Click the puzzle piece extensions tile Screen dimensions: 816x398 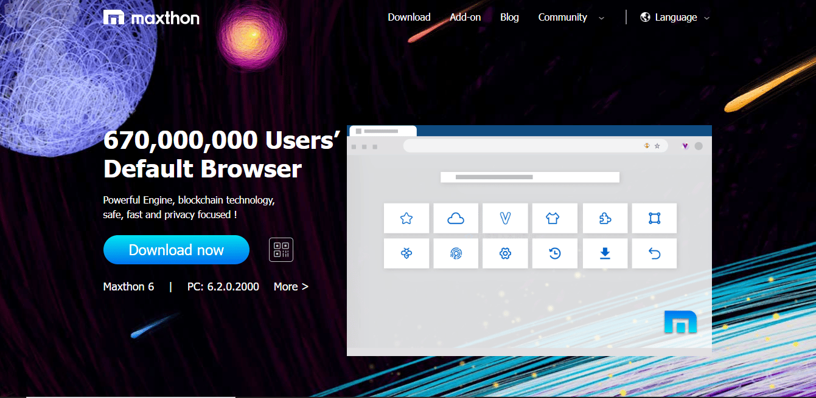(605, 218)
